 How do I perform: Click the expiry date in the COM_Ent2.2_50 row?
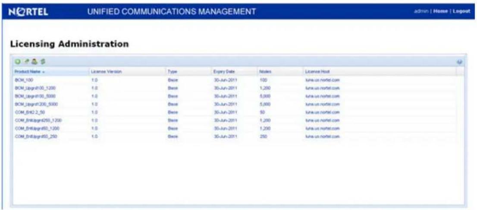225,112
